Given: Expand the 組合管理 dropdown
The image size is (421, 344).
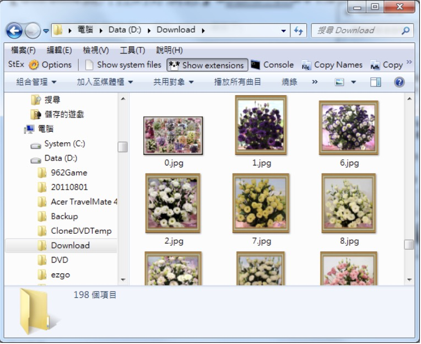Looking at the screenshot, I should [36, 82].
